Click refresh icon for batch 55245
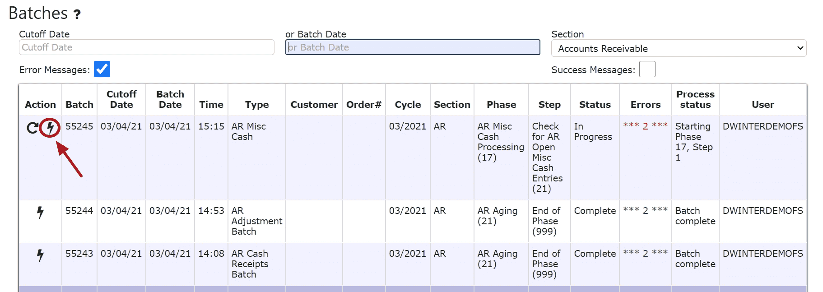823x292 pixels. click(x=32, y=128)
